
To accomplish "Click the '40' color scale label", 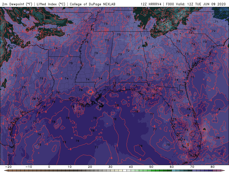I will pyautogui.click(x=131, y=167).
